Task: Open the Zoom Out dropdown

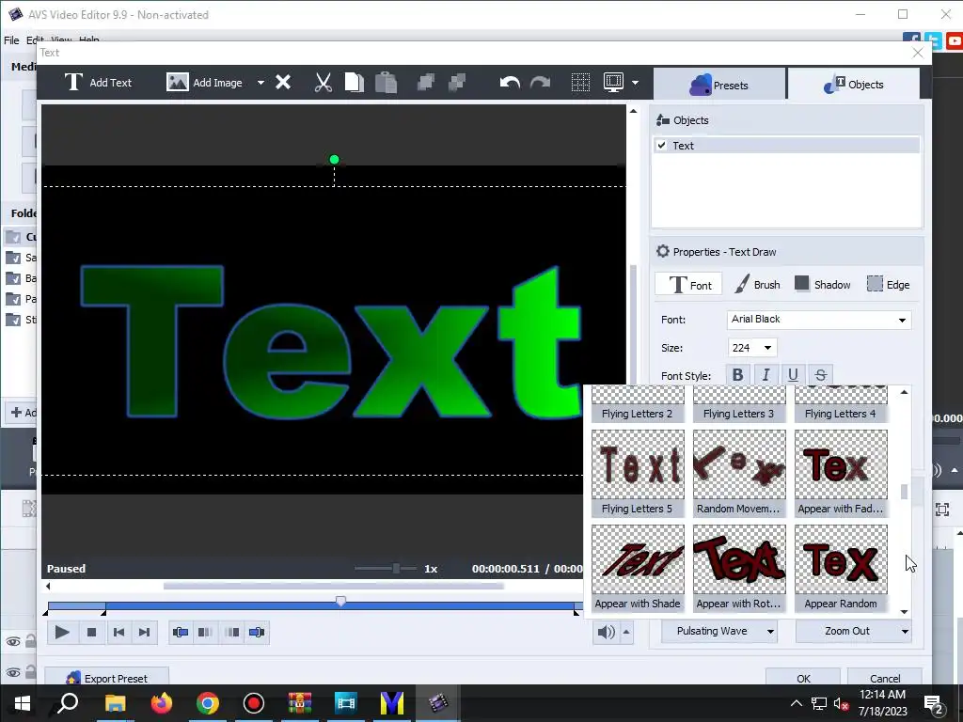Action: pyautogui.click(x=854, y=631)
